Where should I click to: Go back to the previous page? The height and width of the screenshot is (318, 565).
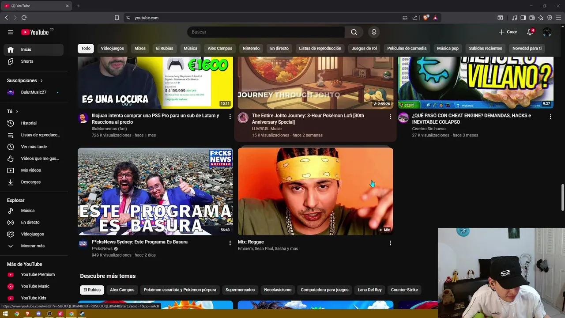point(6,18)
